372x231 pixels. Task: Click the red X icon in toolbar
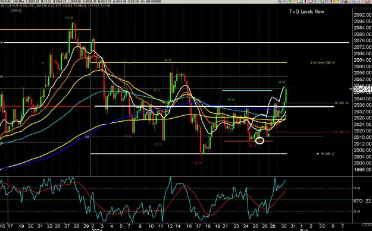(x=367, y=1)
